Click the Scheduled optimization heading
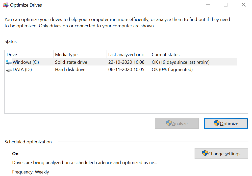The image size is (252, 176). 28,142
